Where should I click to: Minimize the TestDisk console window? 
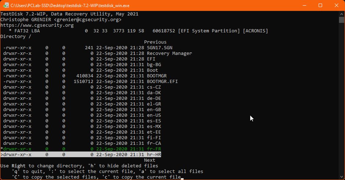pos(304,5)
